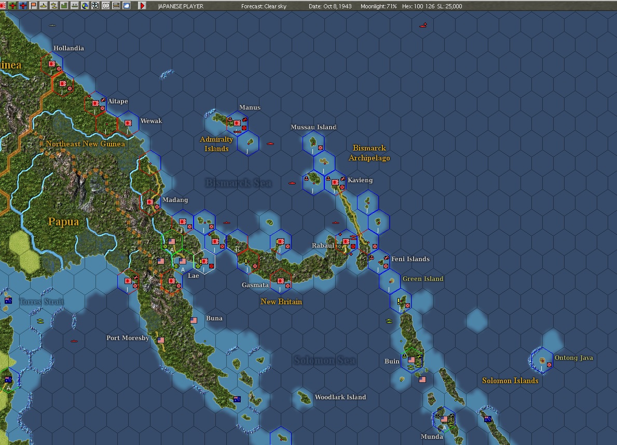Click the 'Solomon Islands' label
The width and height of the screenshot is (617, 445).
510,381
